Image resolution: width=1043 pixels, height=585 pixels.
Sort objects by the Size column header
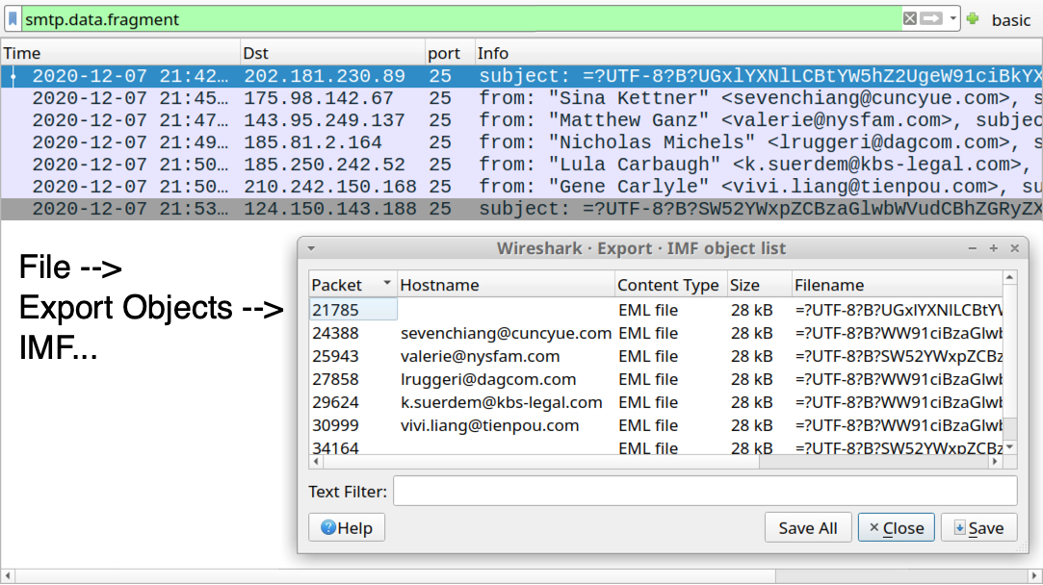[x=759, y=285]
